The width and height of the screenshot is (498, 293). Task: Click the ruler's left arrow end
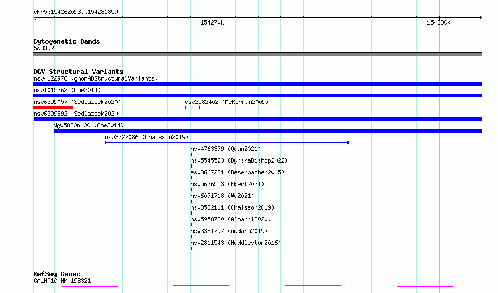click(35, 17)
